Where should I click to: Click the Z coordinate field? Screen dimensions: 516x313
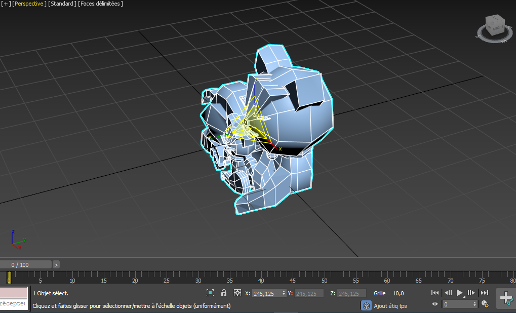click(x=352, y=293)
